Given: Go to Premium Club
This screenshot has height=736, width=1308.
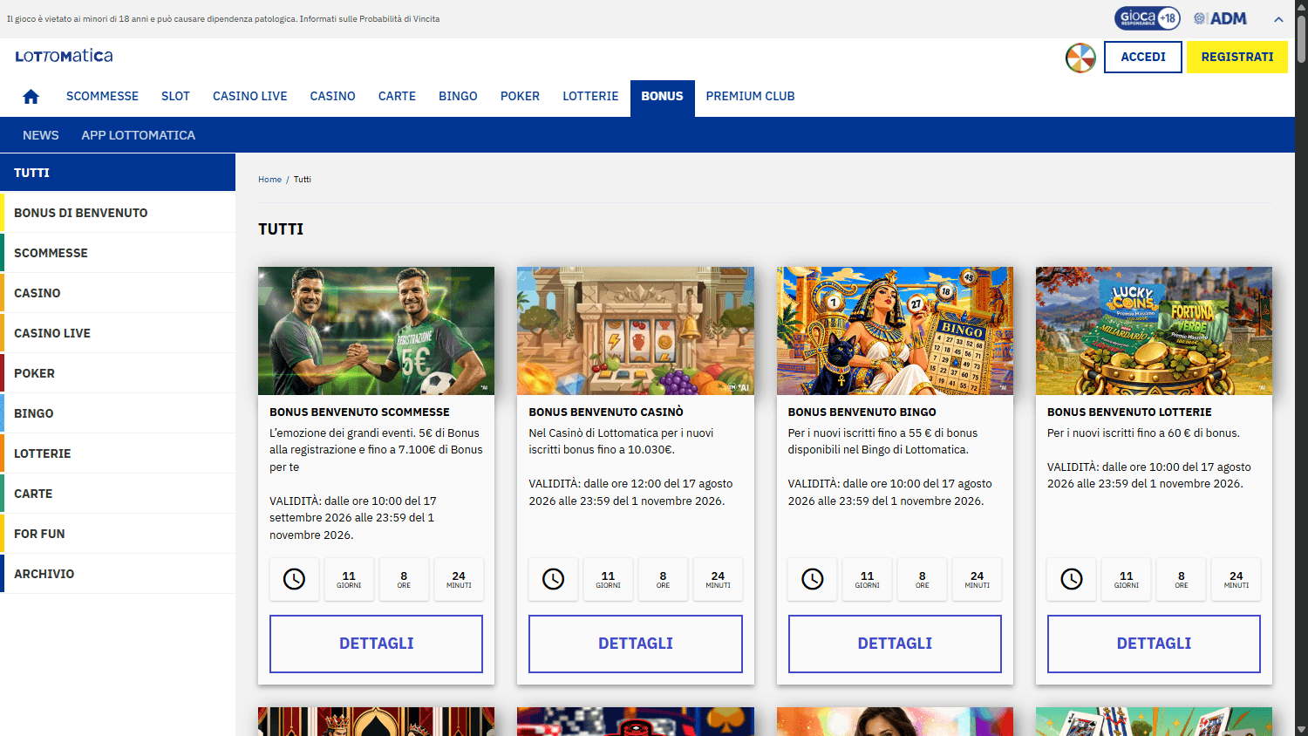Looking at the screenshot, I should (750, 97).
